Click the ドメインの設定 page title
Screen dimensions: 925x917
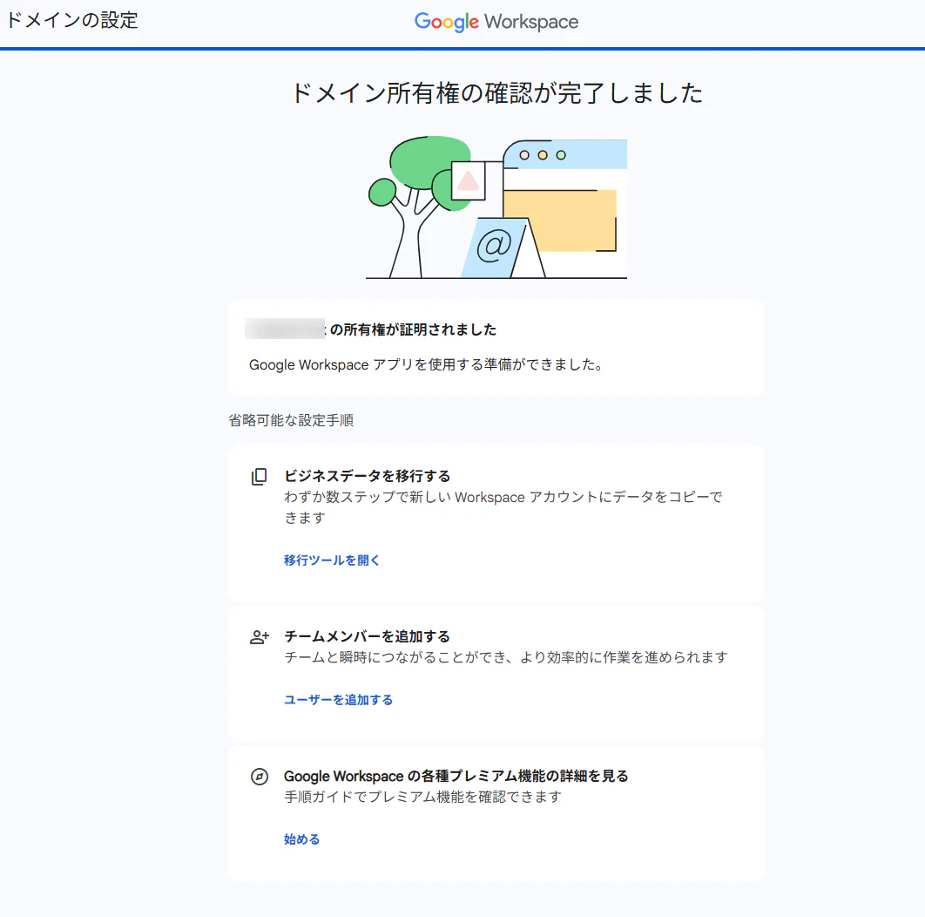tap(71, 20)
